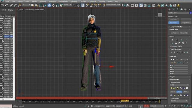This screenshot has height=108, width=192.
Task: Open reference coordinate system dropdown
Action: (68, 5)
